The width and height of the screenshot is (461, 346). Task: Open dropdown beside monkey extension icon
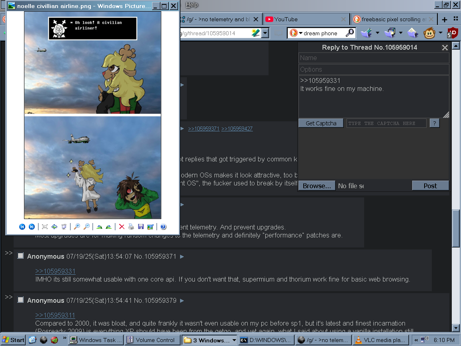(x=441, y=33)
